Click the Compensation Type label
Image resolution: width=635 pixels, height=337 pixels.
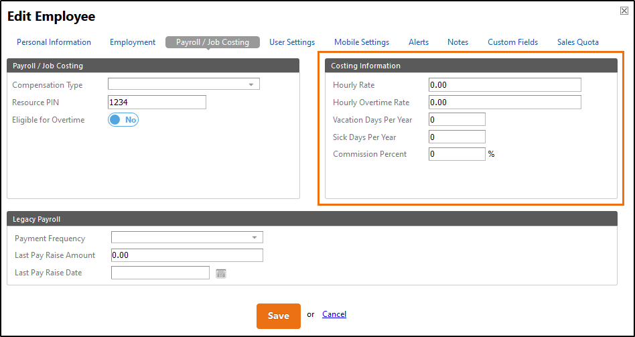tap(48, 85)
